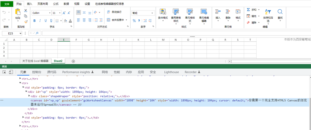Viewport: 311px width, 130px height.
Task: Open Cell Styles gallery
Action: [190, 11]
